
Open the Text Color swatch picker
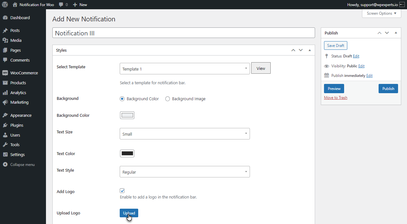[x=127, y=153]
